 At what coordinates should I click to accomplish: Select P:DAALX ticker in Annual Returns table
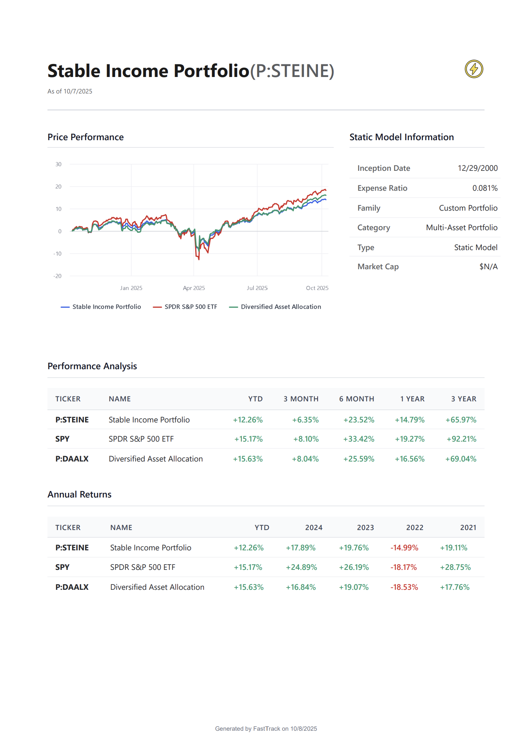coord(72,587)
